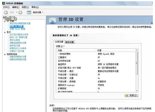Open 设置 PhysX 配置 page
This screenshot has height=112, width=155.
(x=17, y=29)
